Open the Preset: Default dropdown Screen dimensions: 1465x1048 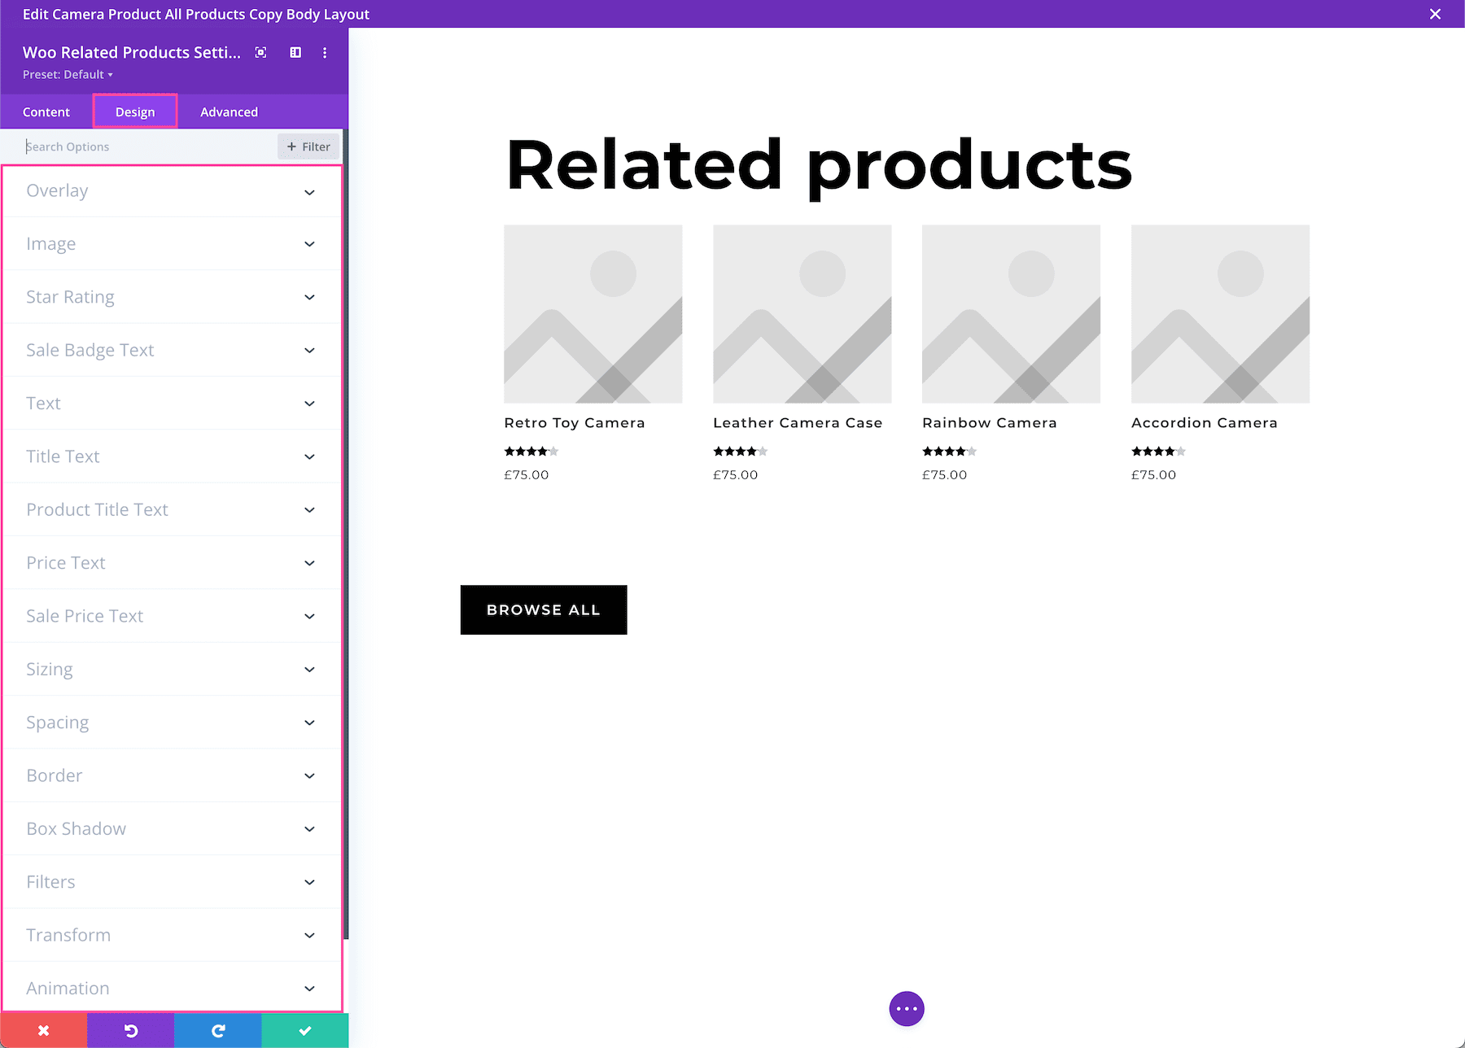[x=68, y=74]
